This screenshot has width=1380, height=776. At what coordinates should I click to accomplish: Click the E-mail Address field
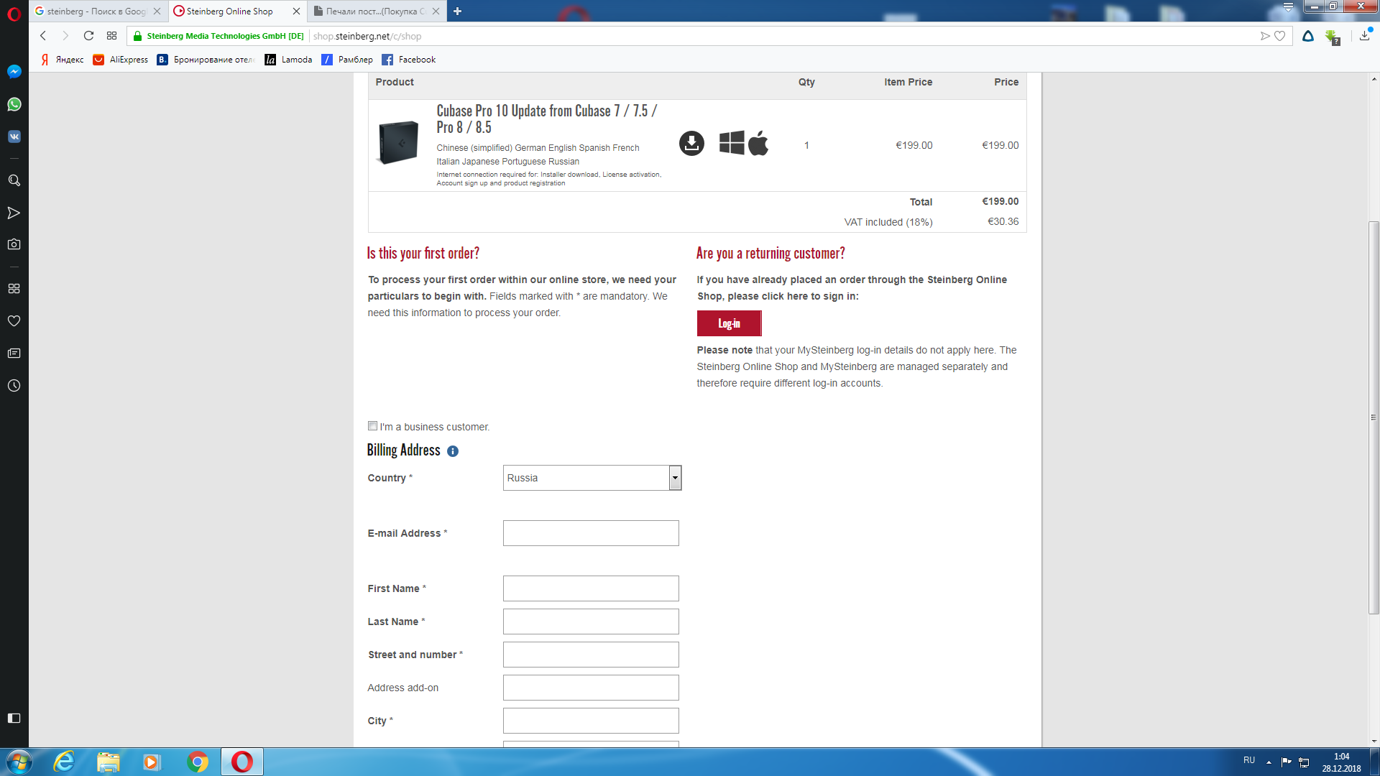[x=591, y=533]
